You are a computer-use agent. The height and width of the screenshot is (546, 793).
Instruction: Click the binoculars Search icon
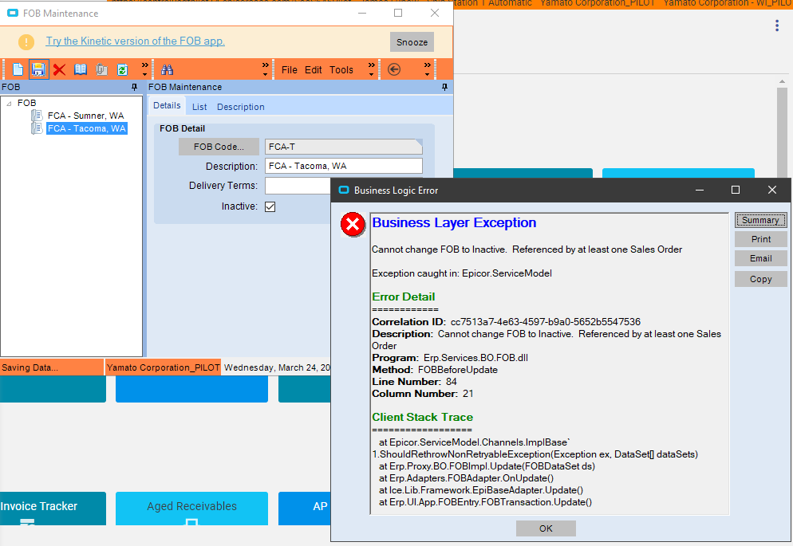coord(168,69)
